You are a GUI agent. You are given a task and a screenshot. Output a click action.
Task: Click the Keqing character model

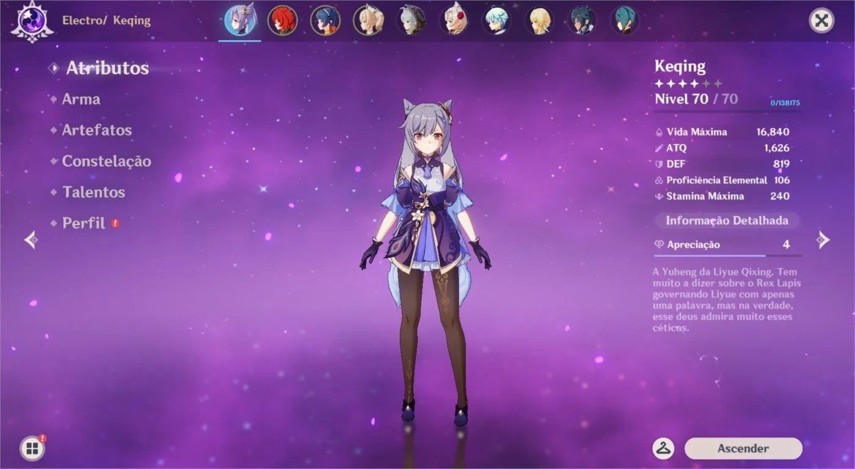point(426,263)
